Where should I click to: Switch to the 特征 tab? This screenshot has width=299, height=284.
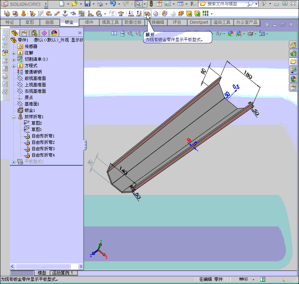(x=10, y=22)
